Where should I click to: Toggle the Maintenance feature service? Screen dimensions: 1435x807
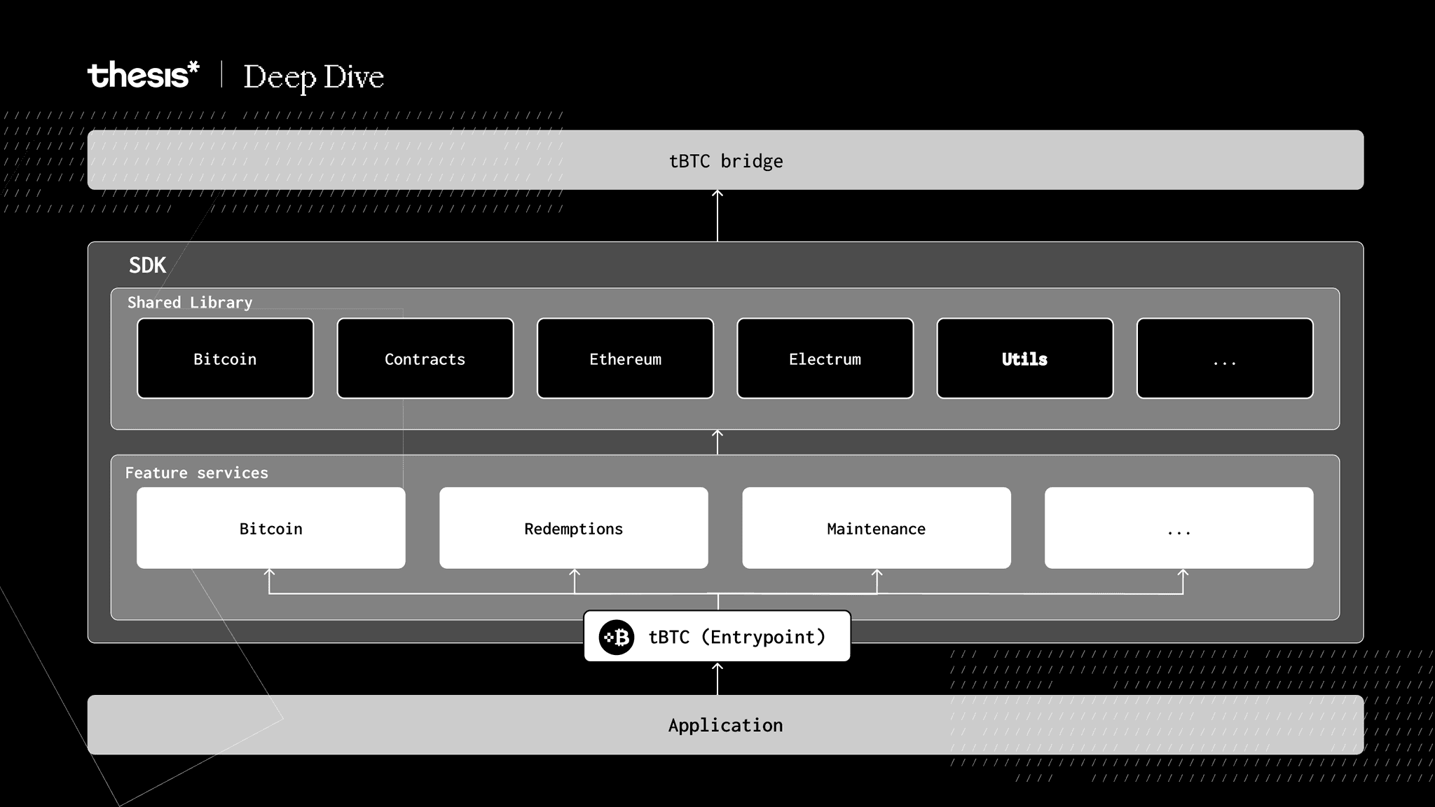[876, 528]
